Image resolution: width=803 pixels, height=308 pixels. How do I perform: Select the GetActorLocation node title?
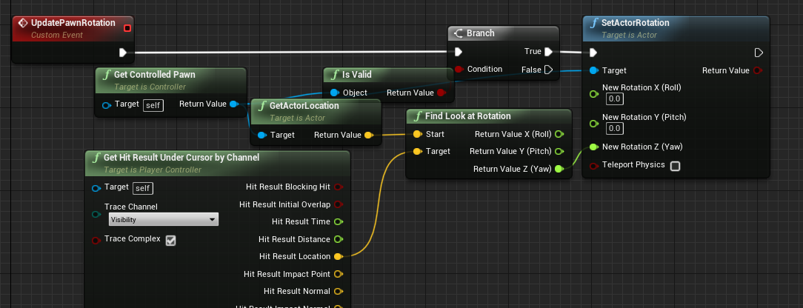[304, 106]
